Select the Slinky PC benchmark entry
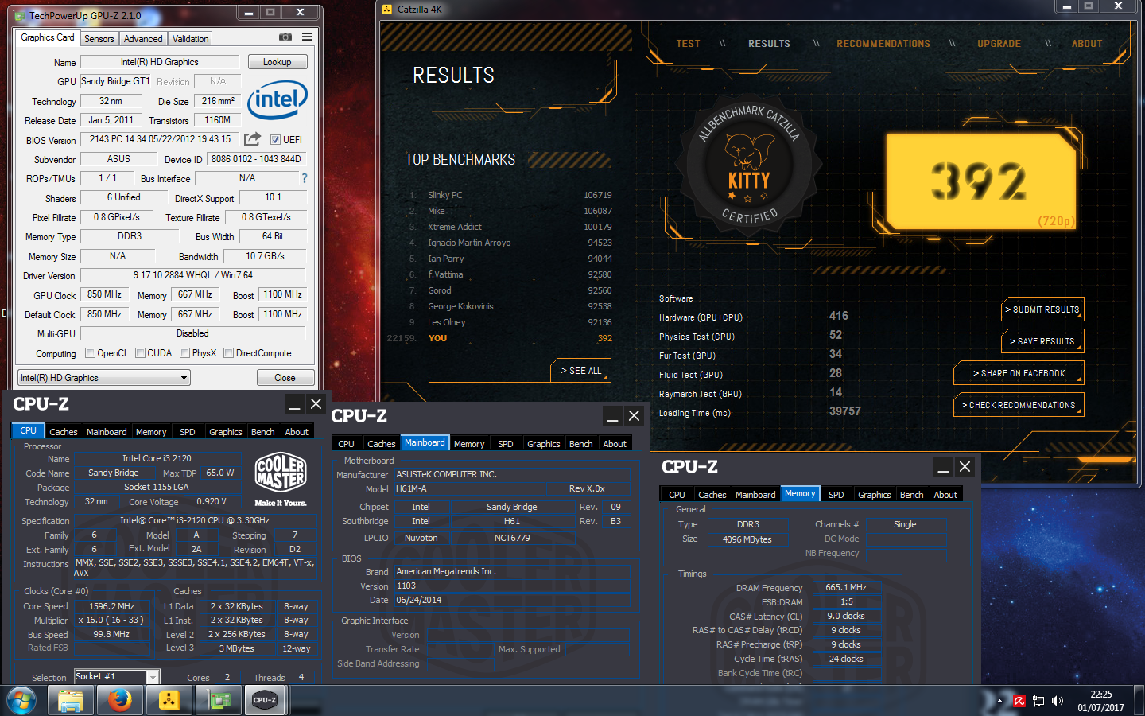The width and height of the screenshot is (1145, 716). click(x=509, y=195)
